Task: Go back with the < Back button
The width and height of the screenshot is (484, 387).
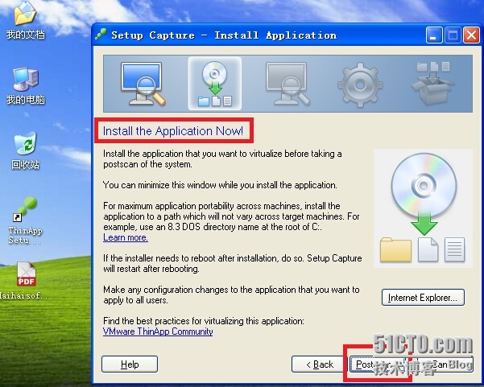Action: (x=319, y=364)
